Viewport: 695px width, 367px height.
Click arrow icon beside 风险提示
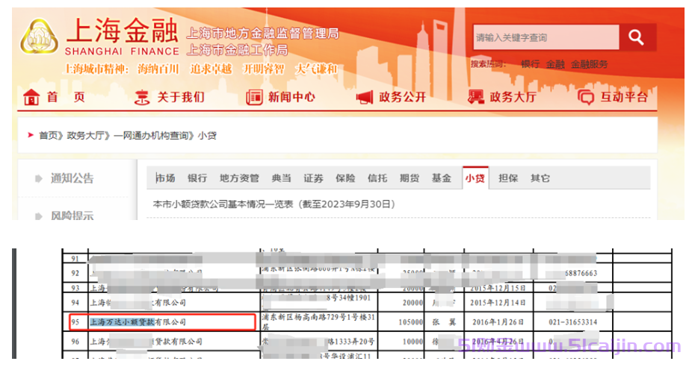click(x=39, y=216)
